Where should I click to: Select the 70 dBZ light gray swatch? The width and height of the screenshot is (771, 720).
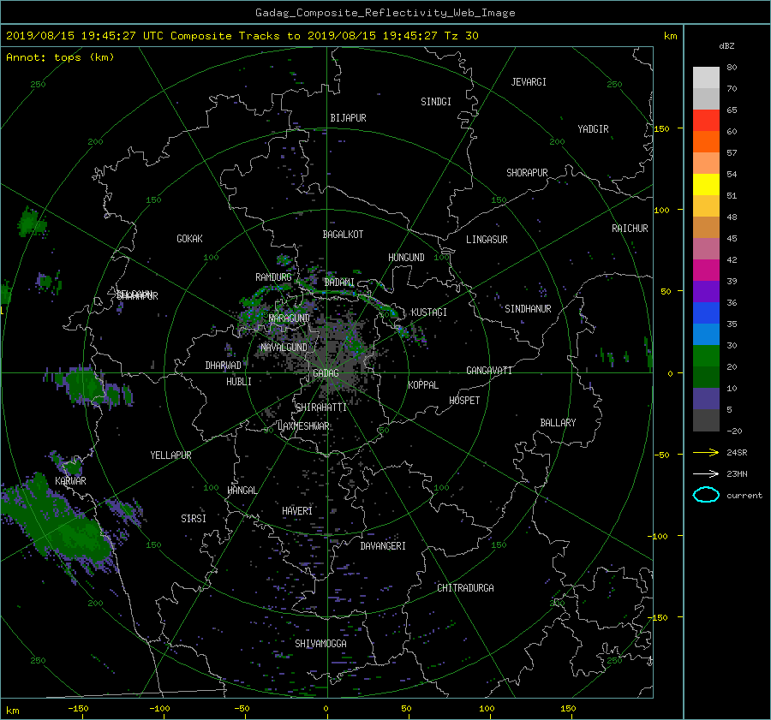point(706,98)
